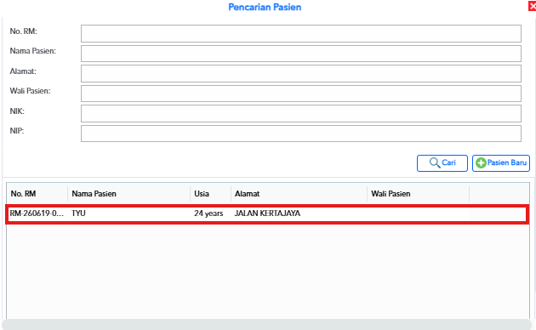Sort by Nama Pasien column header
Image resolution: width=536 pixels, height=330 pixels.
pyautogui.click(x=128, y=194)
